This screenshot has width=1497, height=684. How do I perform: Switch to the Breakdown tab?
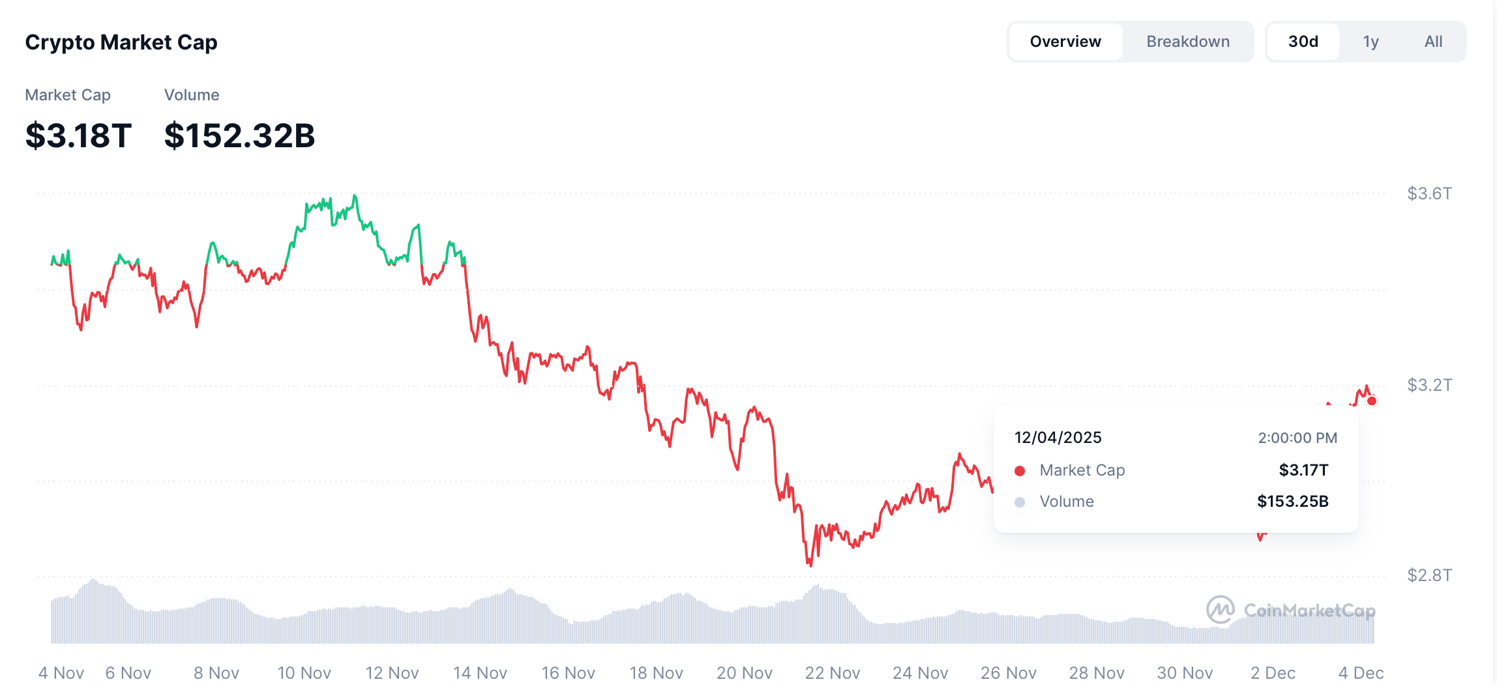(1188, 41)
